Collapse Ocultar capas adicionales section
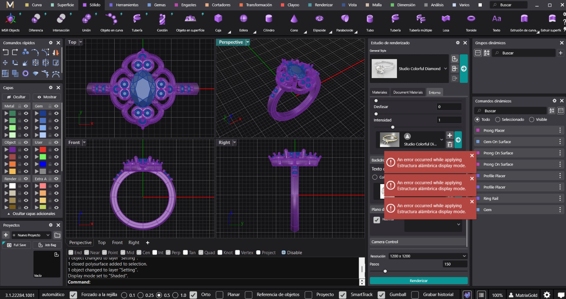Image resolution: width=566 pixels, height=299 pixels. click(x=31, y=214)
